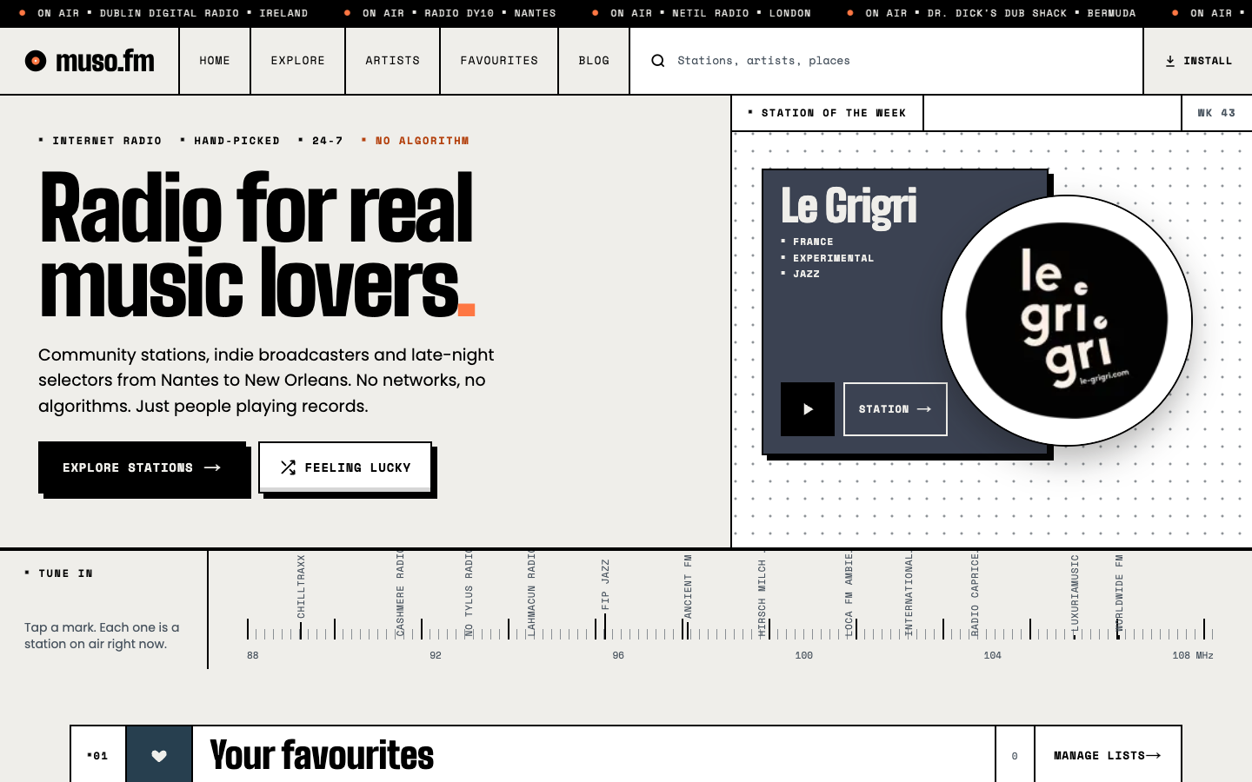Click the favourites count 0 box
Viewport: 1252px width, 782px height.
pos(1015,756)
